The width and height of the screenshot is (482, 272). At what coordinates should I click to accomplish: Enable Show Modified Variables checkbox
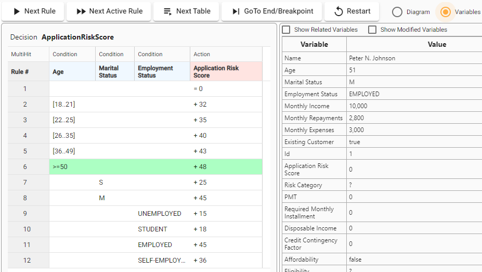pos(372,30)
